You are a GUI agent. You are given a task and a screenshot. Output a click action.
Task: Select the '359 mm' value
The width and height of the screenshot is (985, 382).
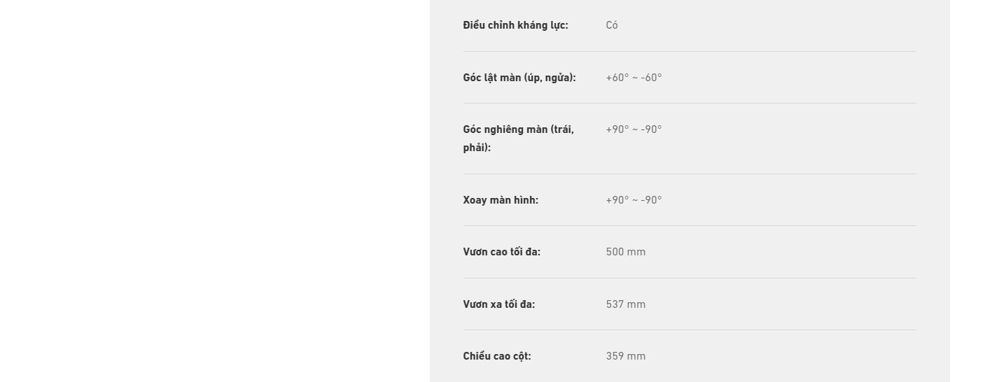pos(626,356)
